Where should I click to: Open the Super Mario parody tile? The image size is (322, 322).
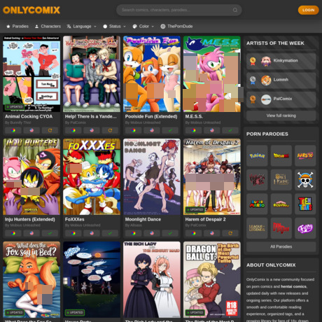(x=257, y=204)
